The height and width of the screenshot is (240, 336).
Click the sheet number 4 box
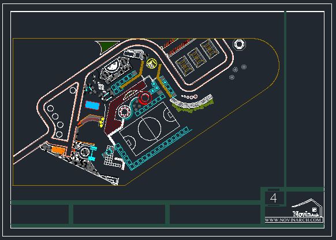tap(274, 198)
